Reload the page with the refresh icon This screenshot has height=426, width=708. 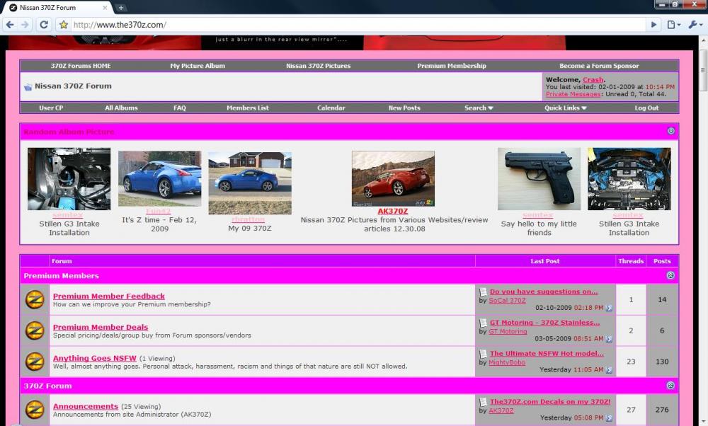coord(44,24)
